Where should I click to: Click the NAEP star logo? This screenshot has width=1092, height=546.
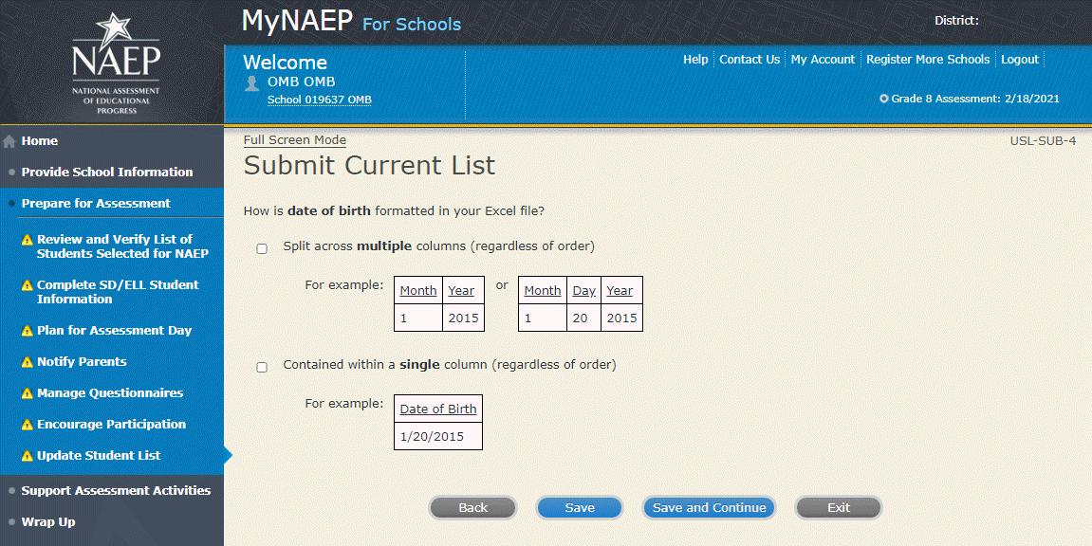pos(117,64)
